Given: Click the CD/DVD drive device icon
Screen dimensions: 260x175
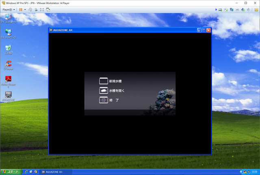Looking at the screenshot, I should pos(226,10).
